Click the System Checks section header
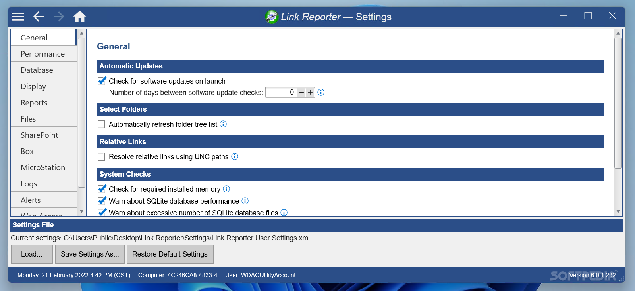Screen dimensions: 635x291 tap(350, 174)
